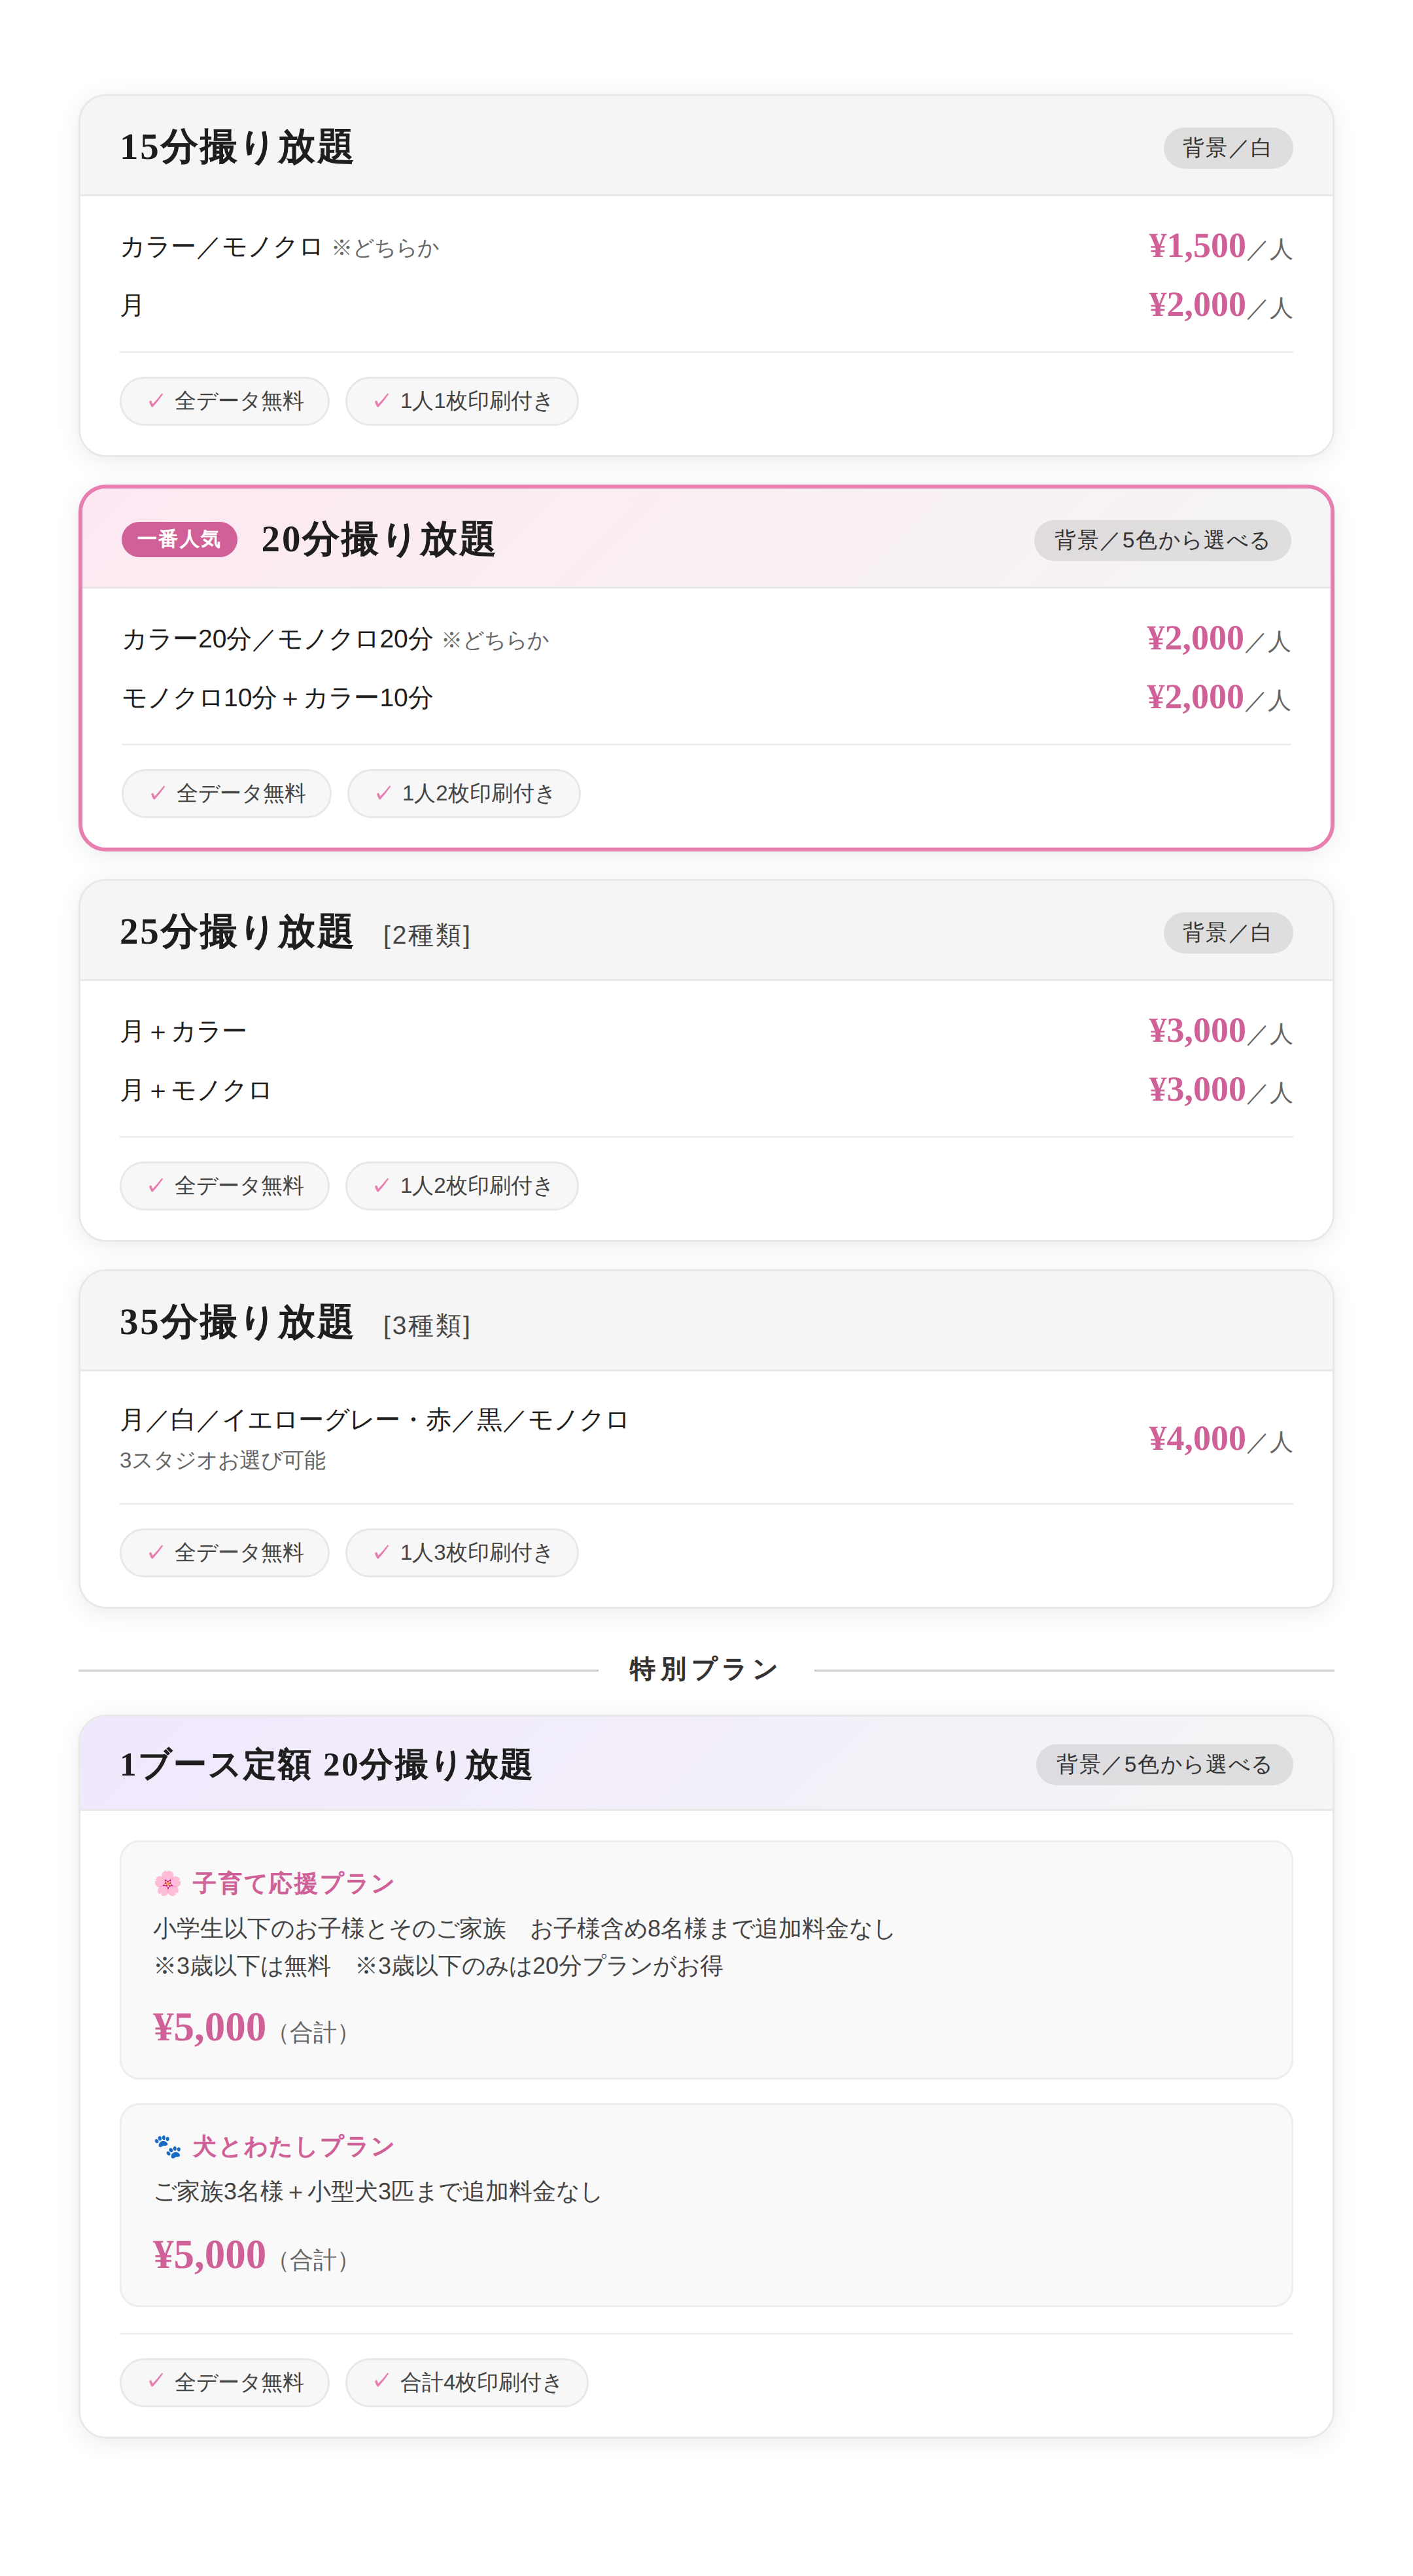The height and width of the screenshot is (2576, 1413).
Task: Select 背景／5色から選べる tag on 一番人気 plan
Action: click(1161, 540)
